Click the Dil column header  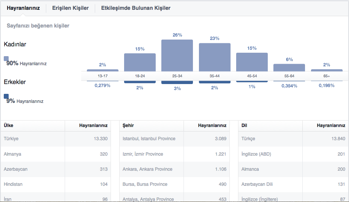click(244, 125)
